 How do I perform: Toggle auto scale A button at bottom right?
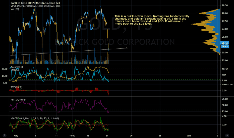(227, 135)
